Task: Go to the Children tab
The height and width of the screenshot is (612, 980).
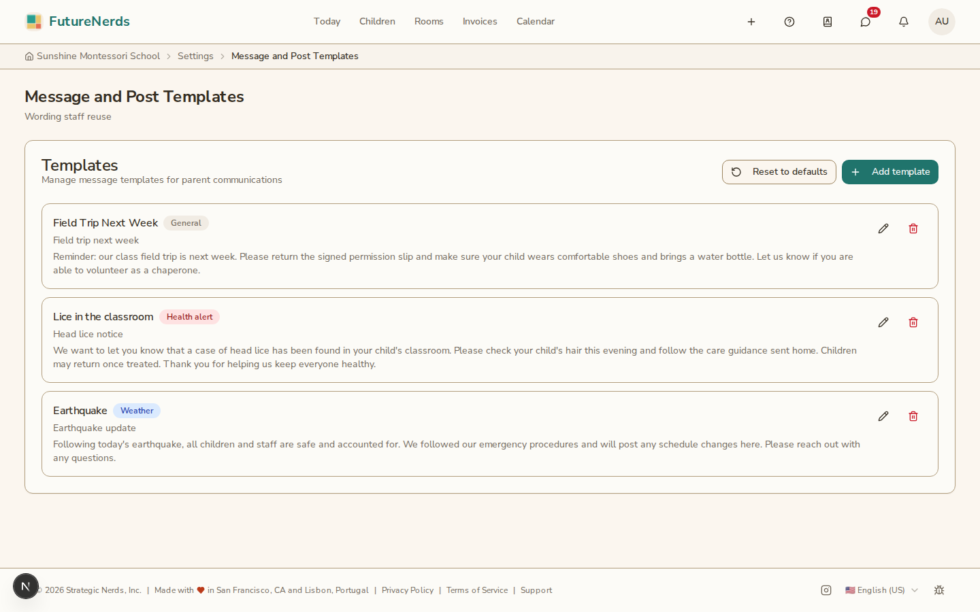Action: coord(377,22)
